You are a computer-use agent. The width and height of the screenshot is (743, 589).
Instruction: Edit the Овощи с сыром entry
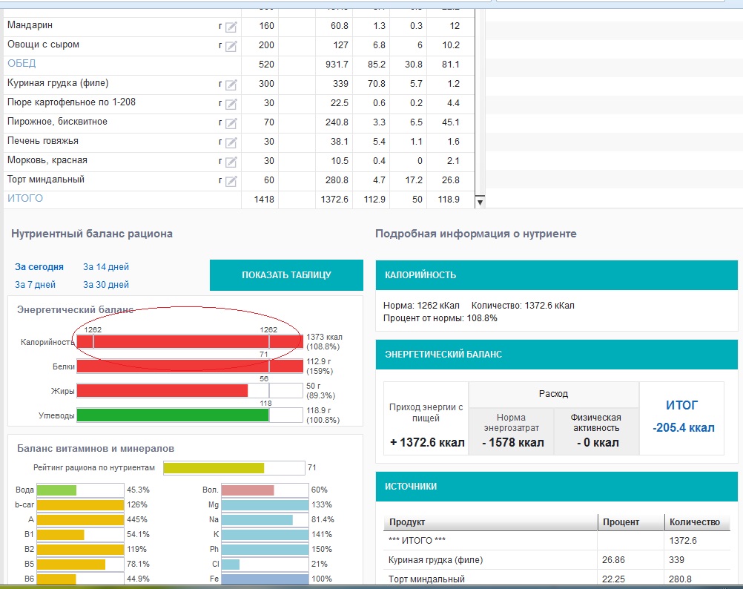(x=231, y=46)
